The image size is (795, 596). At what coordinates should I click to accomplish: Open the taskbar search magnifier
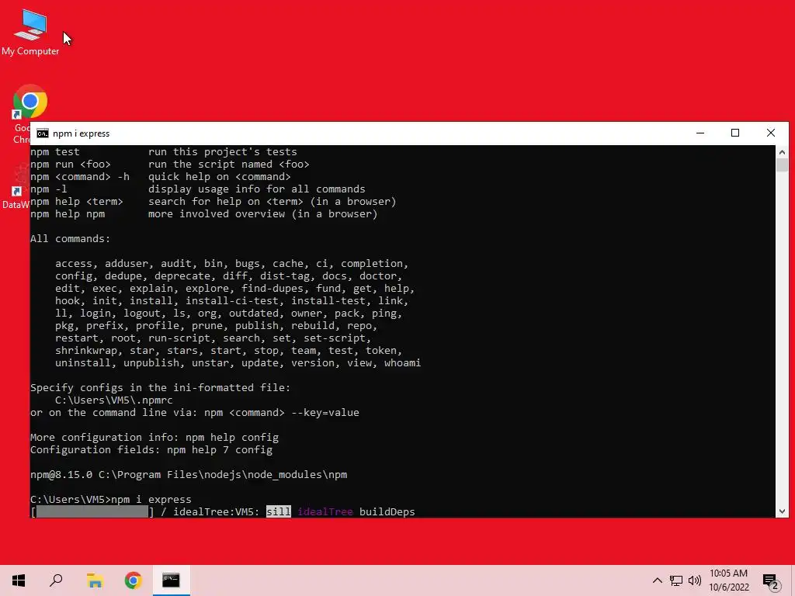pyautogui.click(x=56, y=580)
